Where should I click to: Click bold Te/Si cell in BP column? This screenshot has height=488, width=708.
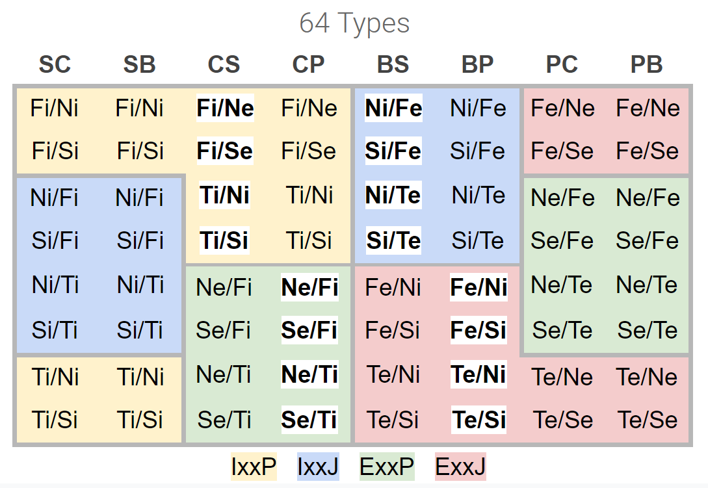tap(479, 420)
